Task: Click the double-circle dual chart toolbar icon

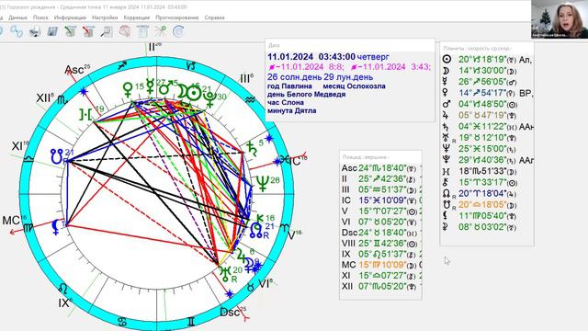Action: point(17,31)
